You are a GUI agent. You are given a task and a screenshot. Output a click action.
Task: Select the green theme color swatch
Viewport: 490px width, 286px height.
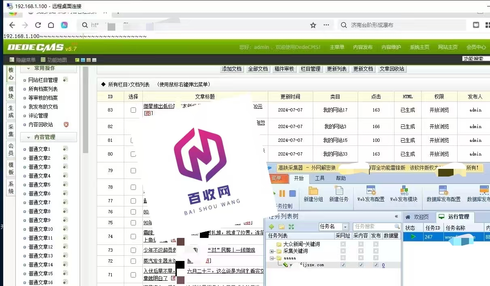click(77, 60)
